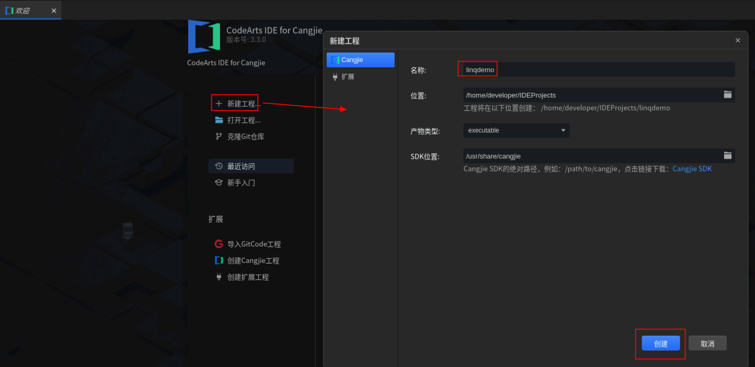755x367 pixels.
Task: Click the plug icon on the dialog 扩展 entry
Action: (x=335, y=76)
